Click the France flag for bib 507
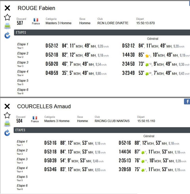 (36, 20)
